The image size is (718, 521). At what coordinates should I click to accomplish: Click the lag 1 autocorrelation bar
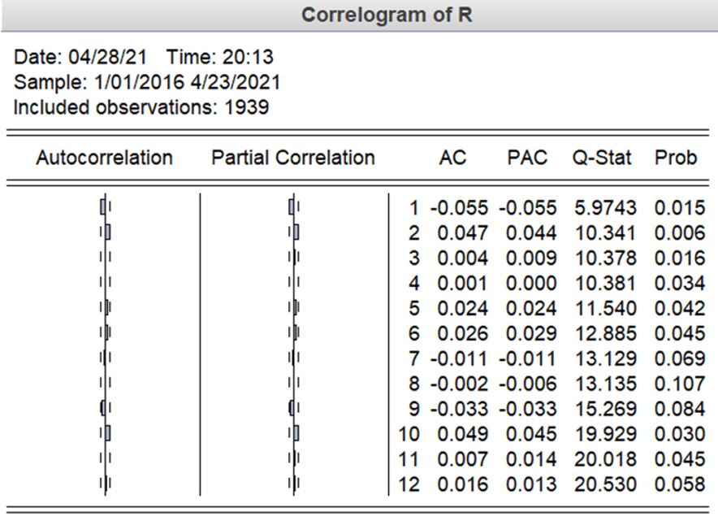[x=102, y=208]
